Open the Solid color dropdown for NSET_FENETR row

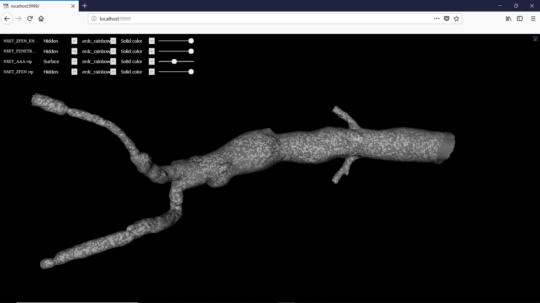click(x=152, y=51)
